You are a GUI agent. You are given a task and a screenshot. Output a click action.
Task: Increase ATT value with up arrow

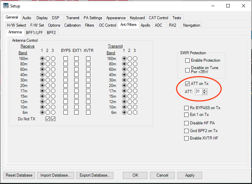pos(204,90)
